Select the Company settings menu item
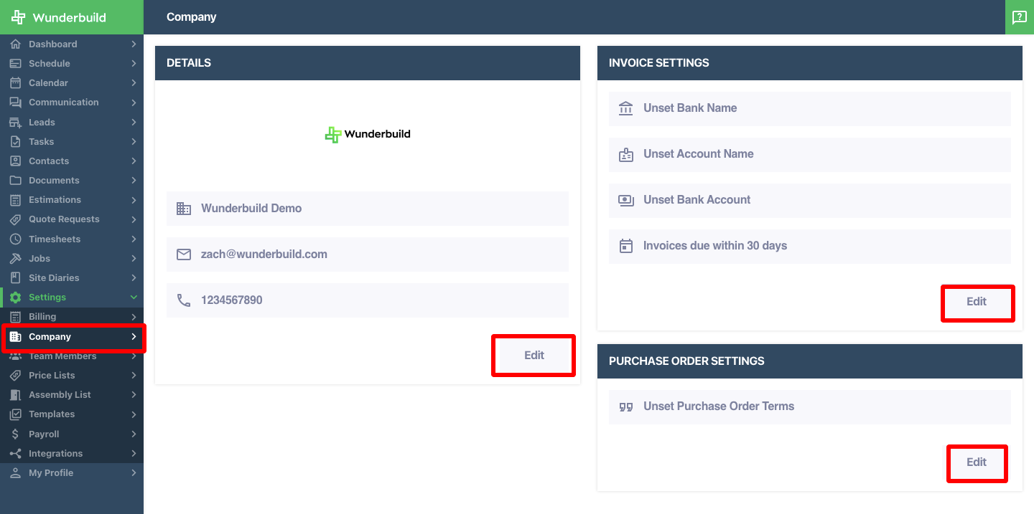Screen dimensions: 1034x514 pos(72,337)
